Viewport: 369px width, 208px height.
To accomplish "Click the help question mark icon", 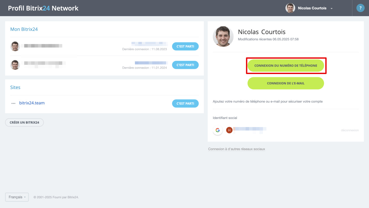I will click(360, 8).
